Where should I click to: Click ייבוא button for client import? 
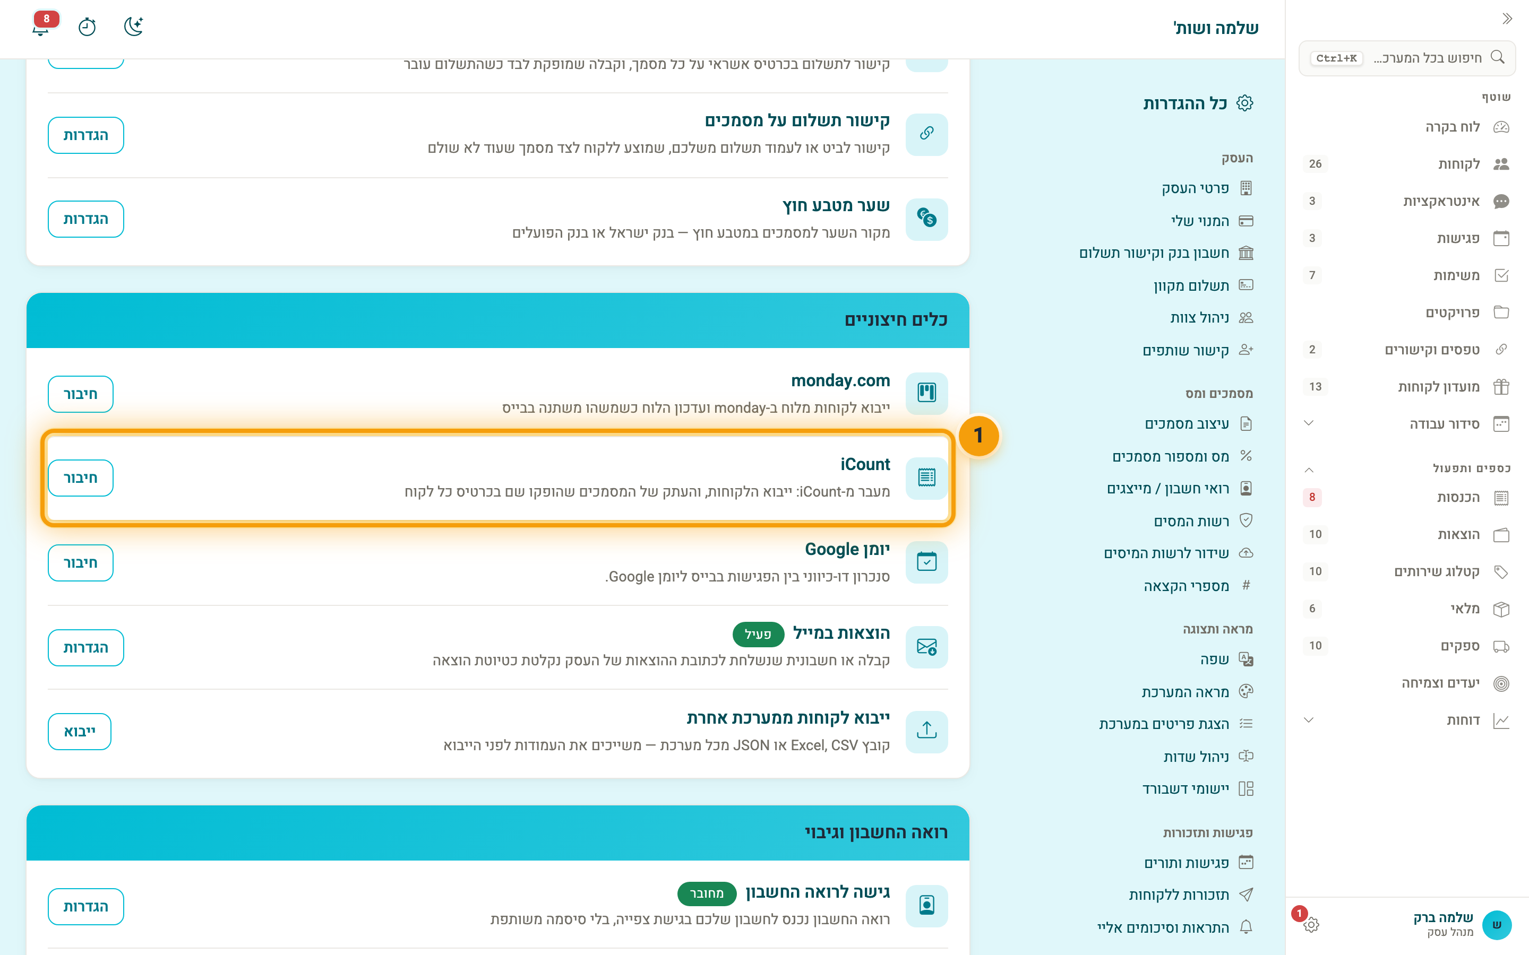(x=80, y=732)
